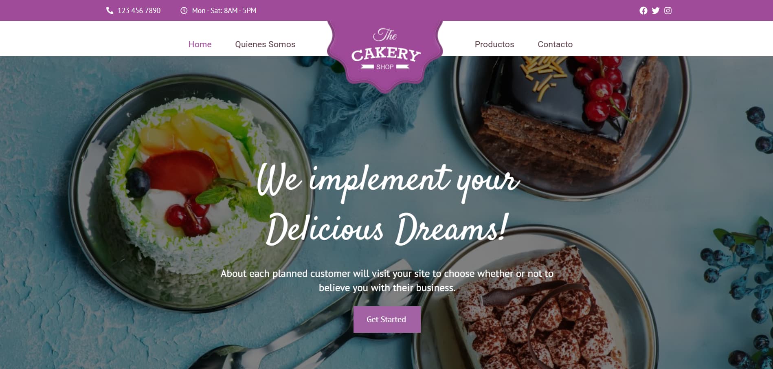Click the tiramisu slice image
The image size is (773, 369).
coord(538,318)
